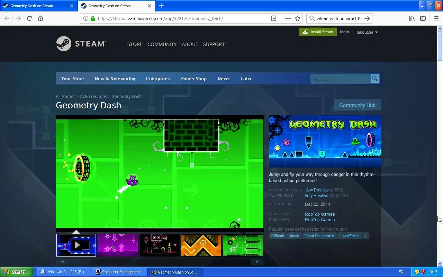Open New & Noteworthy menu
The height and width of the screenshot is (277, 443).
[115, 79]
